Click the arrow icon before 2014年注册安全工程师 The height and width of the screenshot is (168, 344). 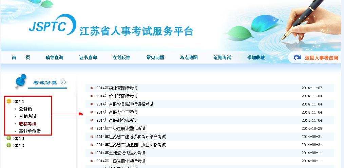(92, 112)
